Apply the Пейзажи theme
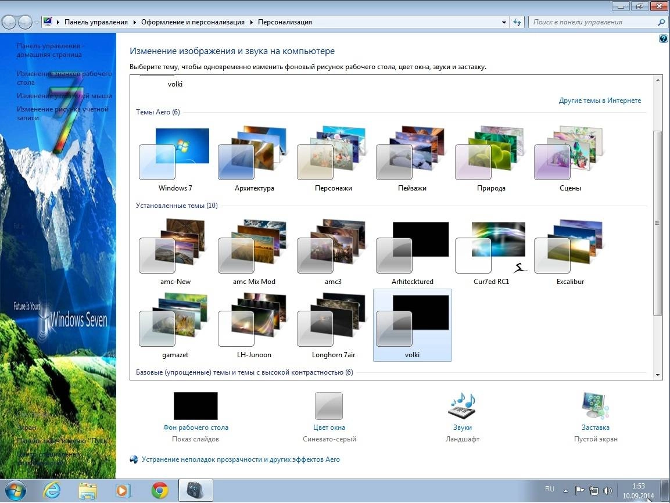 coord(413,159)
